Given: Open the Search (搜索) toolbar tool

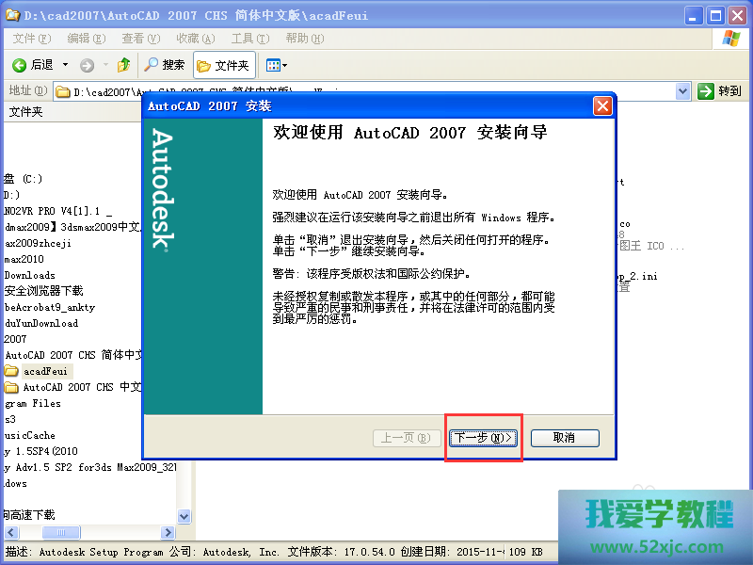Looking at the screenshot, I should click(x=165, y=65).
